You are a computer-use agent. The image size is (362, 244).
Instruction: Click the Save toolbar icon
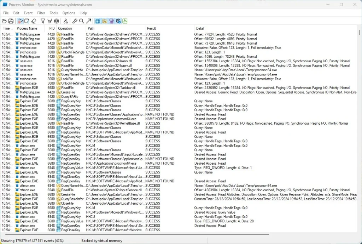coord(11,21)
